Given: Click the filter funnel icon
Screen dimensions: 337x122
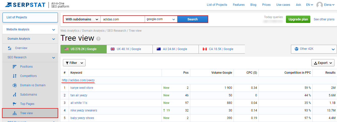Looking at the screenshot, I should 67,63.
